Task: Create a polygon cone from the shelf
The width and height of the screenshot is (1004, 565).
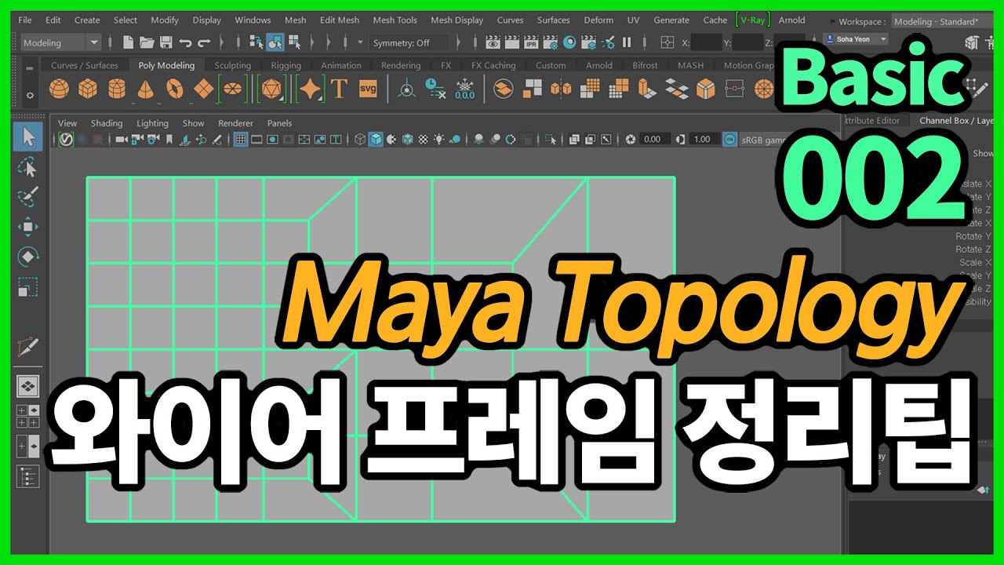Action: [x=146, y=89]
